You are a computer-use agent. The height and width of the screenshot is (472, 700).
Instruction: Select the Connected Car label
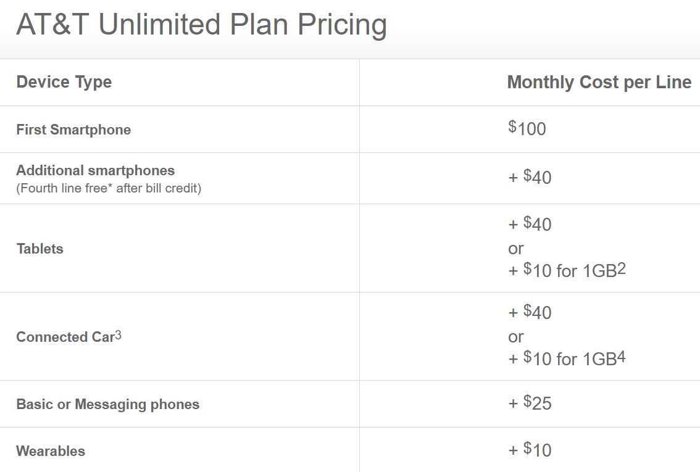point(65,337)
